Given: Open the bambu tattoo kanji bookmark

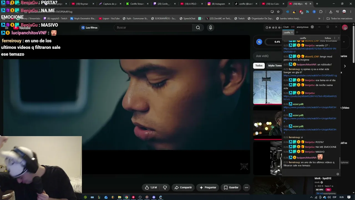Looking at the screenshot, I should 288,19.
